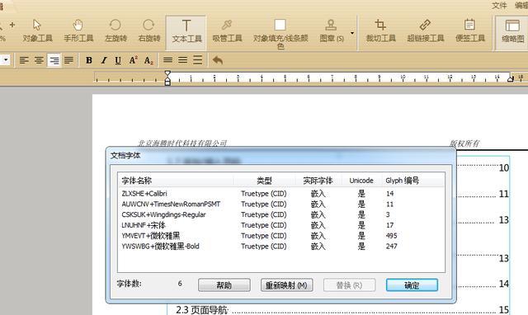Rotate page left with 左旋转
This screenshot has height=315, width=528.
click(x=115, y=31)
